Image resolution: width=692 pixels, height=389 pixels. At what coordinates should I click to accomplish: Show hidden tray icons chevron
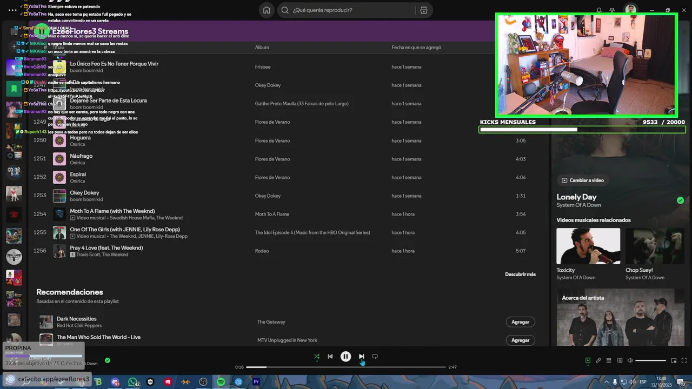(x=605, y=382)
